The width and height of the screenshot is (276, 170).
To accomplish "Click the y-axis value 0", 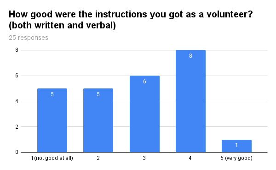I will point(17,152).
